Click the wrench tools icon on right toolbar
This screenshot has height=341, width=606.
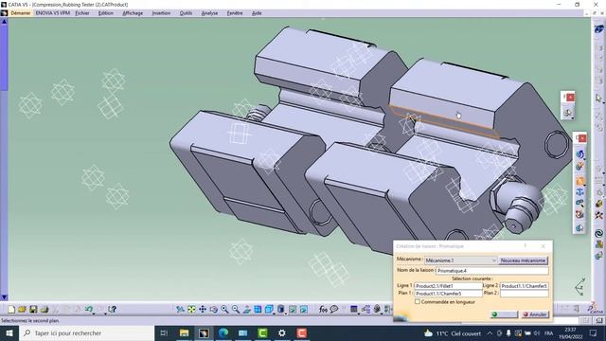click(x=598, y=215)
